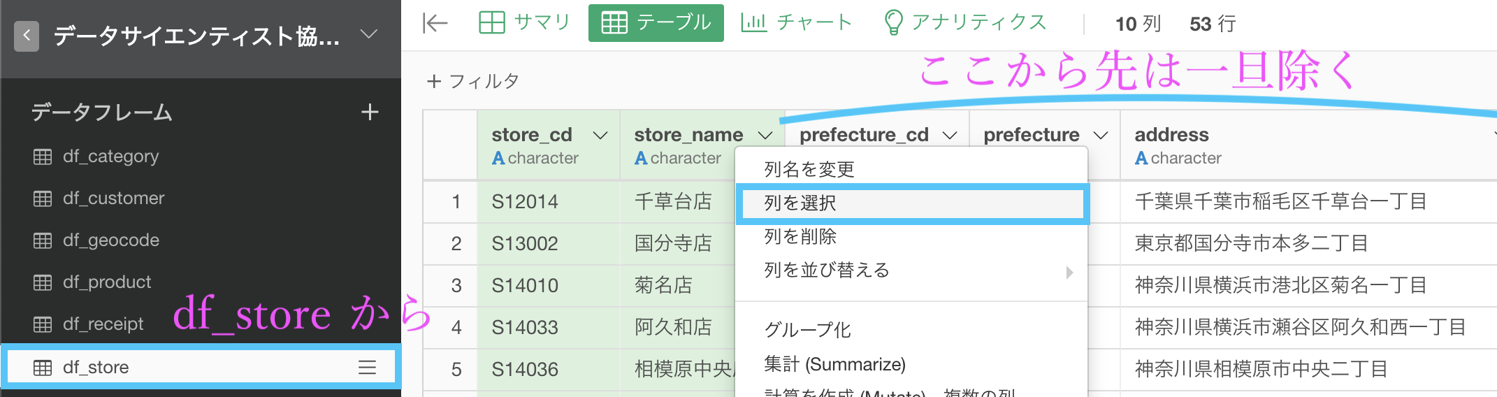Image resolution: width=1497 pixels, height=397 pixels.
Task: Click the lightbulb アナリティクス icon
Action: [893, 22]
